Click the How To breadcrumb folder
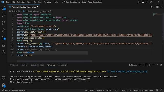The image size is (164, 92). pos(17,11)
